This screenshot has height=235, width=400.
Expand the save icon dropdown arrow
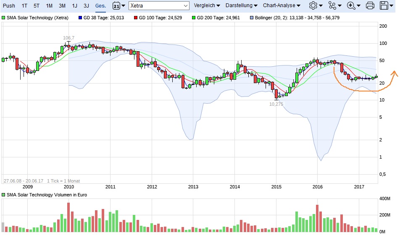(391, 5)
